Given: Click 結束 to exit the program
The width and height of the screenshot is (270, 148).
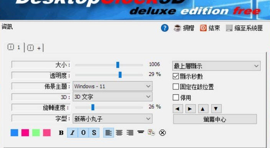Looking at the screenshot, I should tap(214, 28).
